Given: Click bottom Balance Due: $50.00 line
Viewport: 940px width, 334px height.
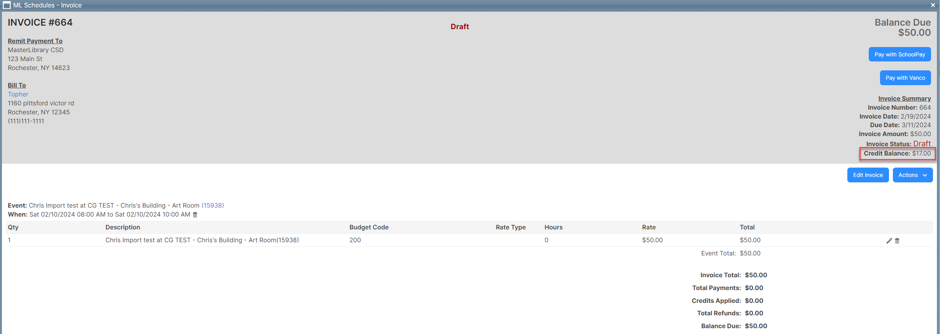Looking at the screenshot, I should click(734, 326).
